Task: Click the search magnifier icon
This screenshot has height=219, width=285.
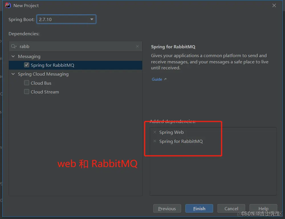Action: (x=14, y=46)
